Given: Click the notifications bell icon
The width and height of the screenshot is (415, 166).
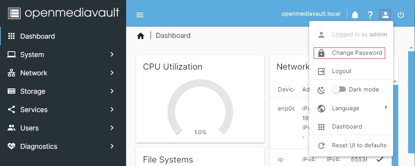Looking at the screenshot, I should point(355,15).
